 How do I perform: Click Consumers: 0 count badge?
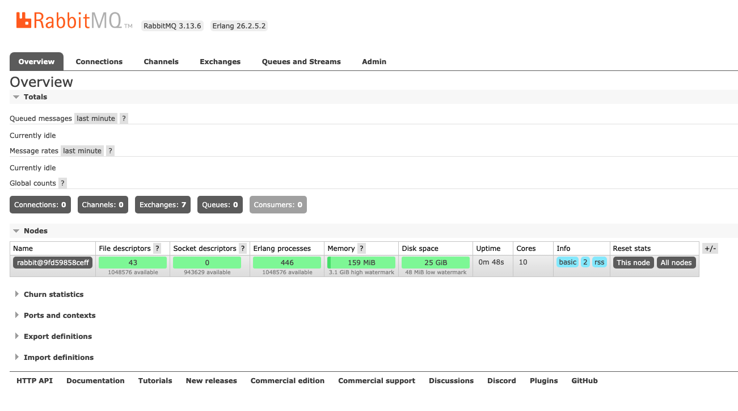click(x=278, y=205)
